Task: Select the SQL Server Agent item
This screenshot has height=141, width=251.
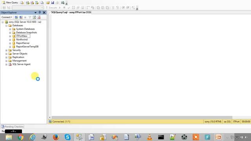Action: click(21, 64)
